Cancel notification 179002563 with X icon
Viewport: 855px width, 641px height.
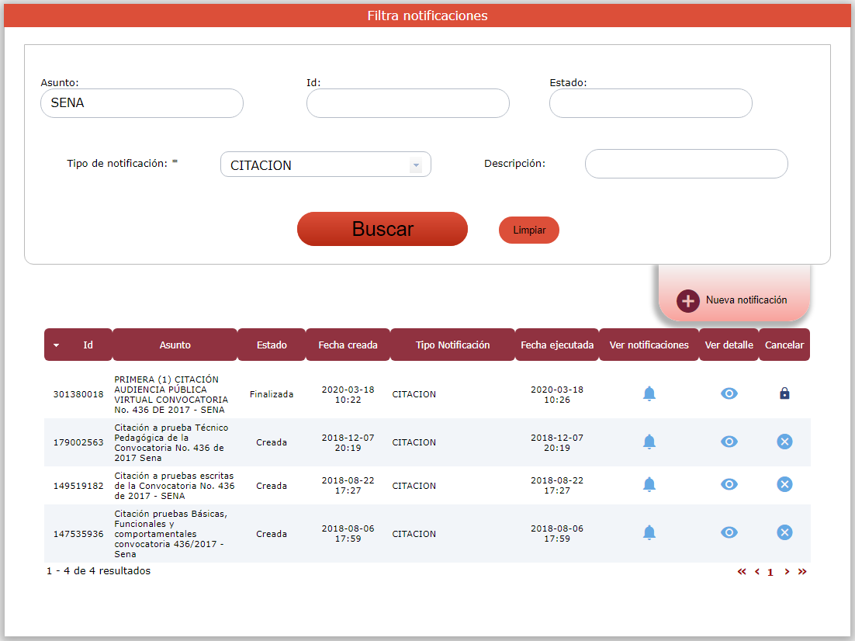click(784, 442)
